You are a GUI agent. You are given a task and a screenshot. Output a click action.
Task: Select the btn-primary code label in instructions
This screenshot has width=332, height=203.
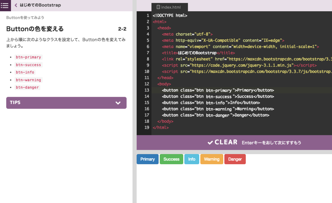[x=28, y=57]
